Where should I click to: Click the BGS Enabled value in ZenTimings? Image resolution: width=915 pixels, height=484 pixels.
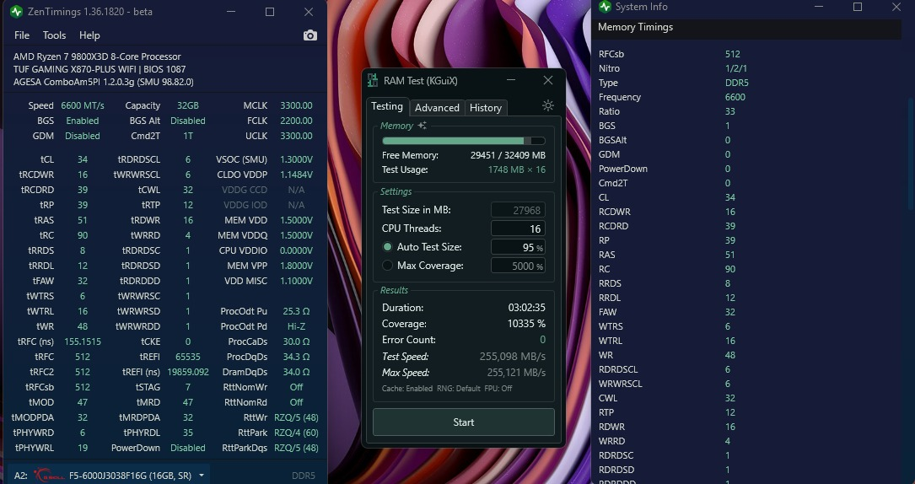click(x=83, y=121)
